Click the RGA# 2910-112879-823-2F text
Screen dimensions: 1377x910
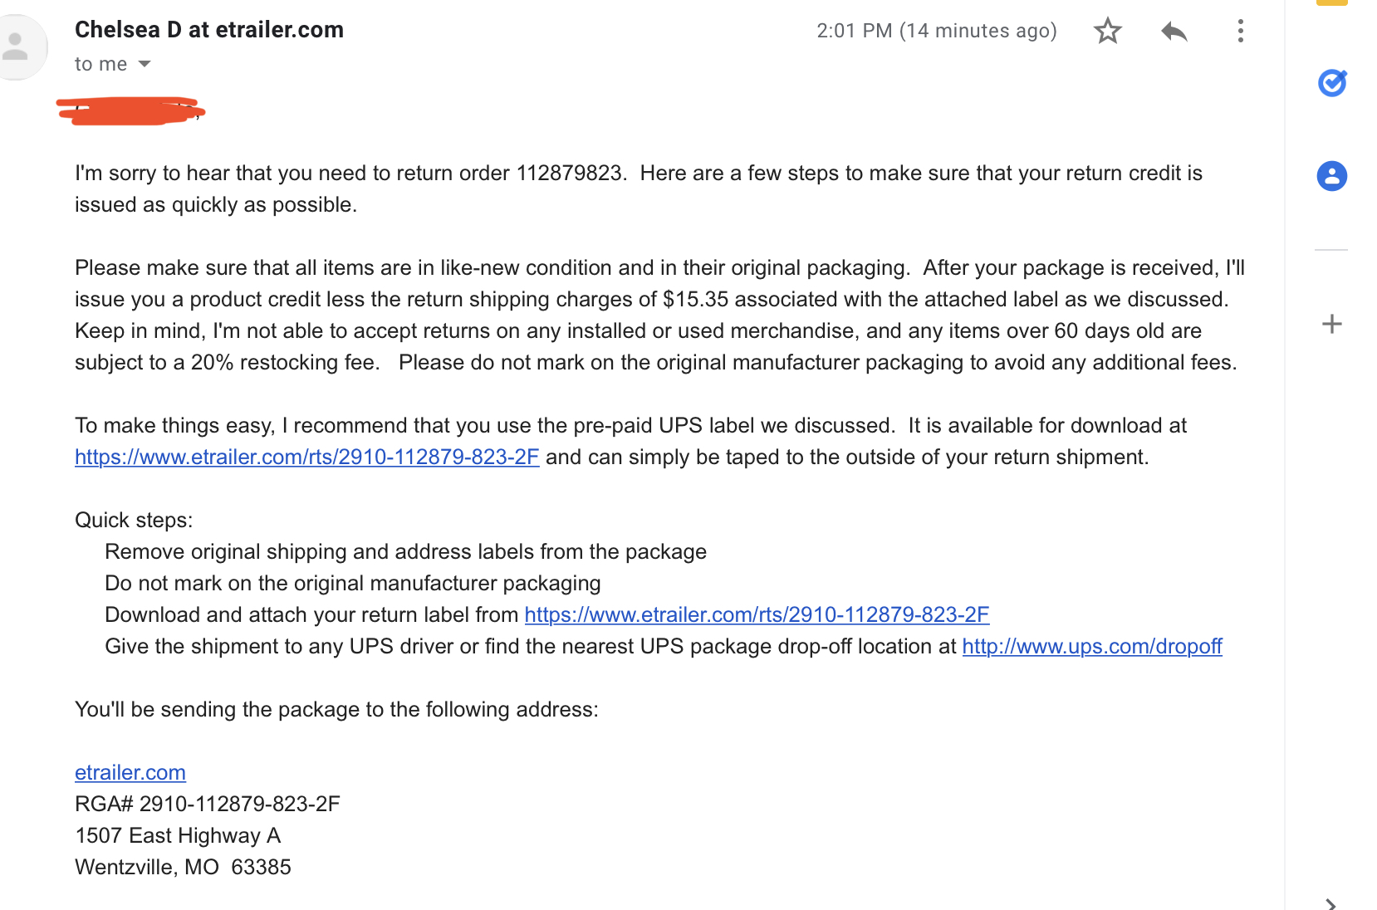tap(208, 805)
